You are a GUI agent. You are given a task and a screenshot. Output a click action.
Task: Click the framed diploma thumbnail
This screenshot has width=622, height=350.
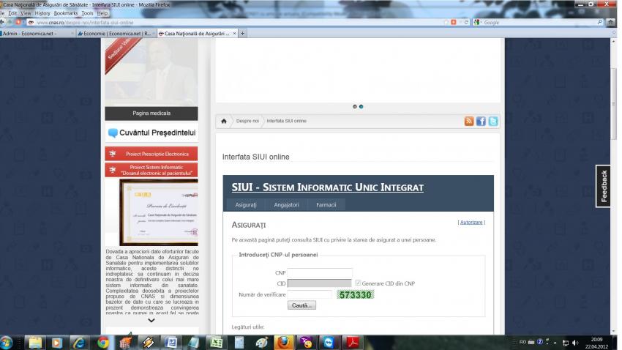pyautogui.click(x=159, y=212)
